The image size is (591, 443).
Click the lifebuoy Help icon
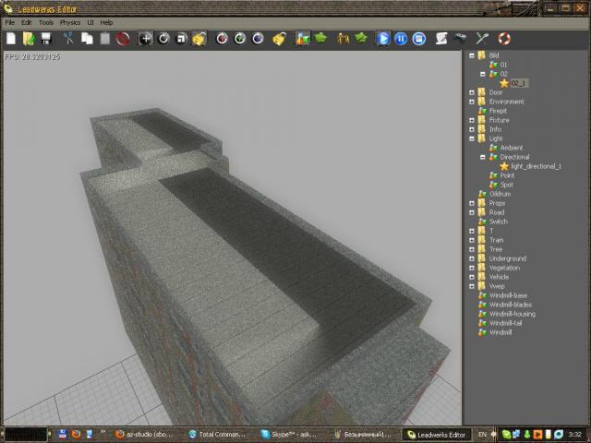click(503, 39)
